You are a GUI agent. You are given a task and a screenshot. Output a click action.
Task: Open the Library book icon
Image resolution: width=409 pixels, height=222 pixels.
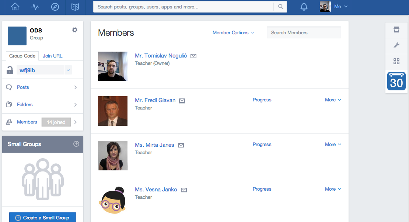[x=75, y=7]
